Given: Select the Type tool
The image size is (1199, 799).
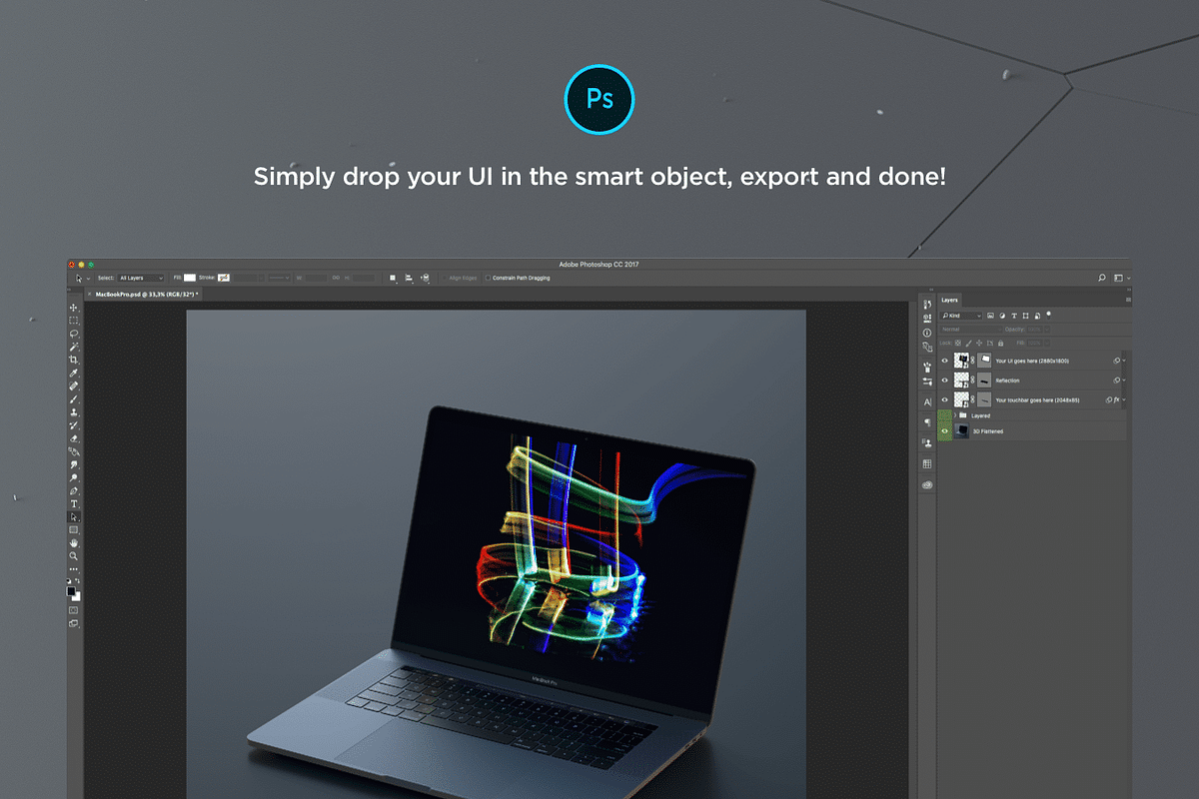Looking at the screenshot, I should tap(73, 503).
